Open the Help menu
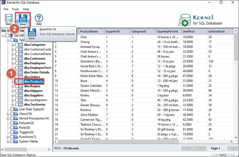 [x=26, y=9]
